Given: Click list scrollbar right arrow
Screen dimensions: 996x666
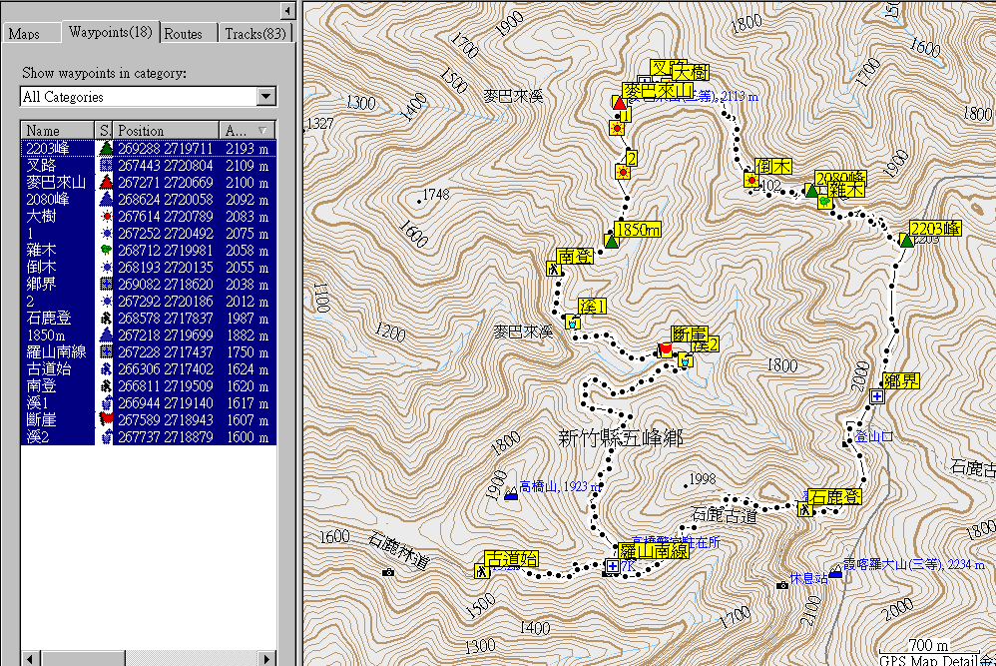Looking at the screenshot, I should point(267,658).
